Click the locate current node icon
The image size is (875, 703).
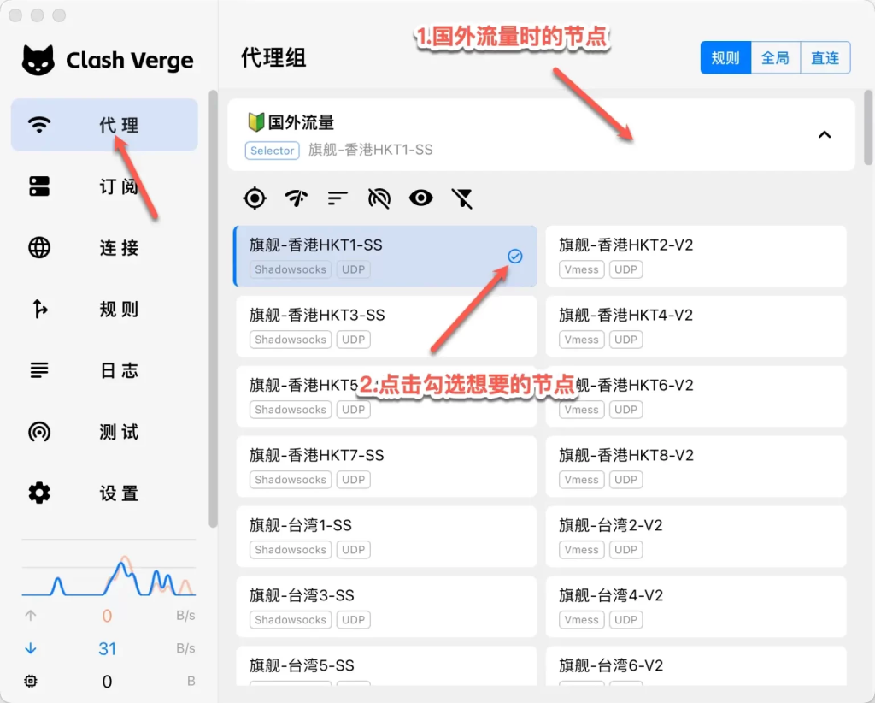255,198
